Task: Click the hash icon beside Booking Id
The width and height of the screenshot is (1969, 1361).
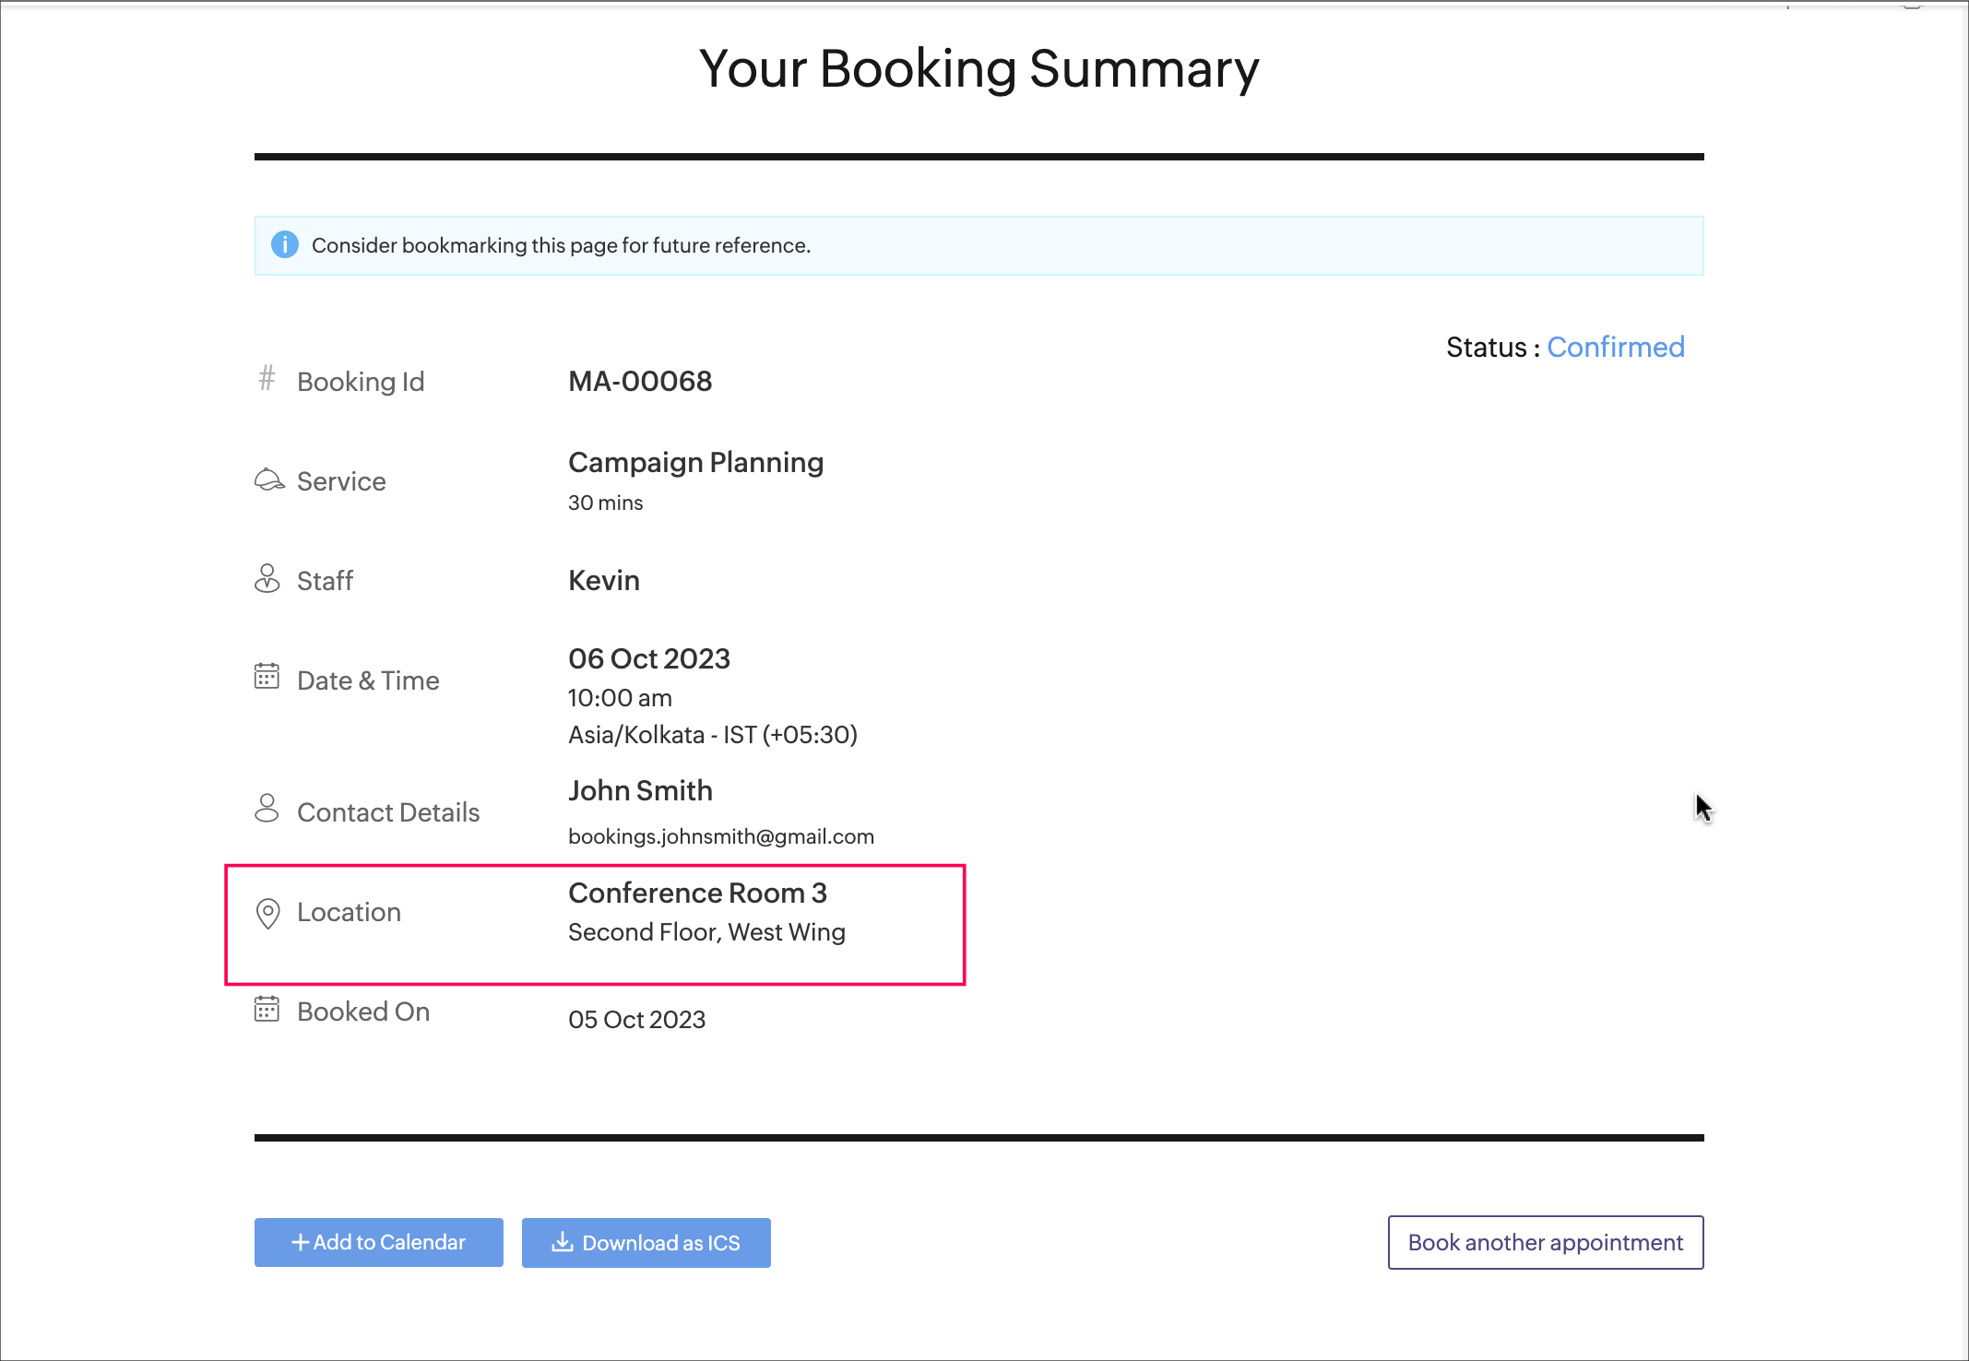Action: (267, 378)
